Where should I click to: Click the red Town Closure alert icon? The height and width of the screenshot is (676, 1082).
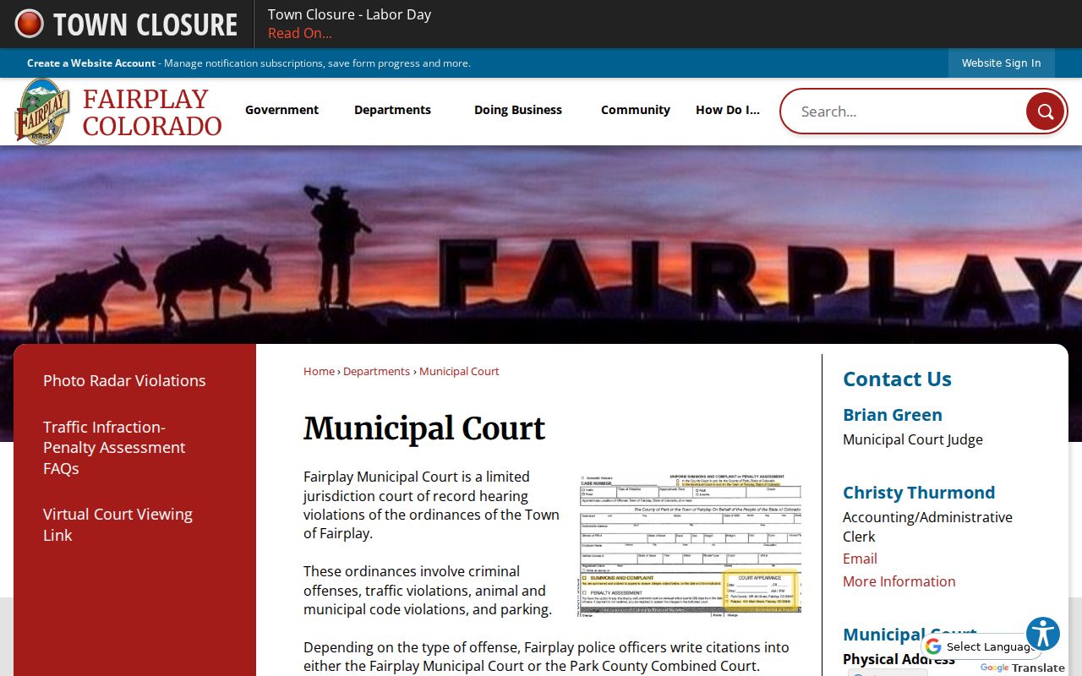pos(29,24)
